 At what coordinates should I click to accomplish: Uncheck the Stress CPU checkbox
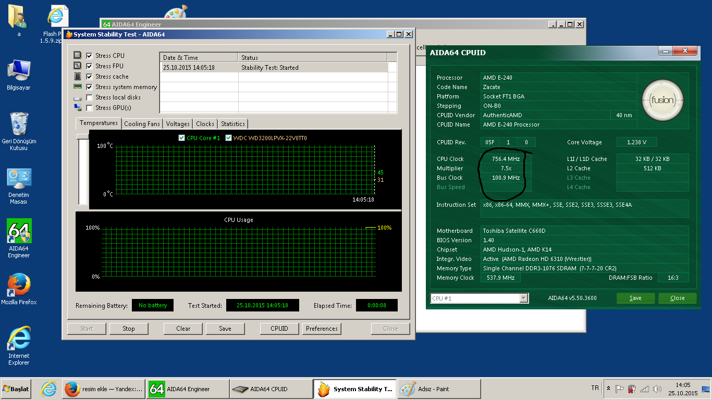coord(89,55)
